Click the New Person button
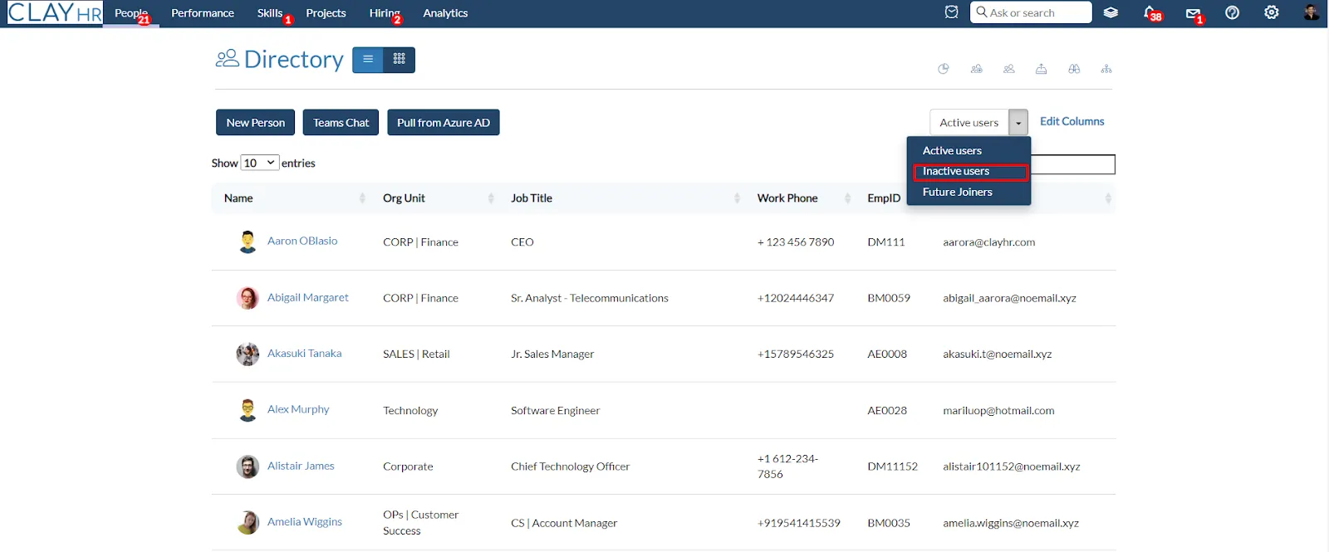The width and height of the screenshot is (1329, 552). tap(256, 123)
